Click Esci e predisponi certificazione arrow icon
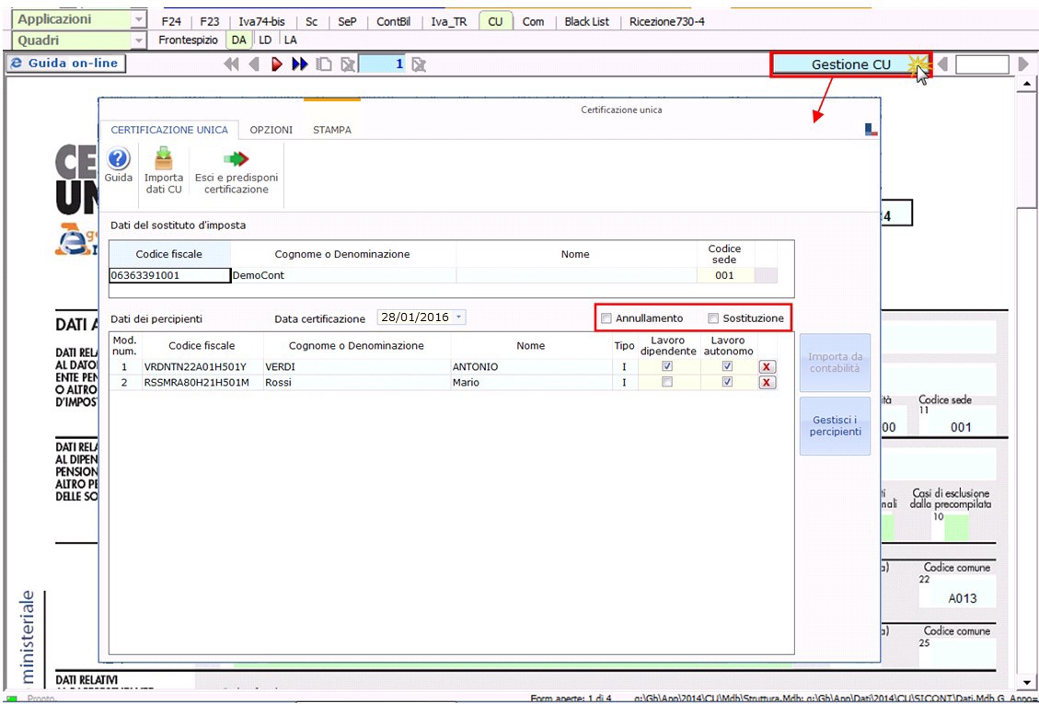Image resolution: width=1039 pixels, height=704 pixels. point(236,159)
